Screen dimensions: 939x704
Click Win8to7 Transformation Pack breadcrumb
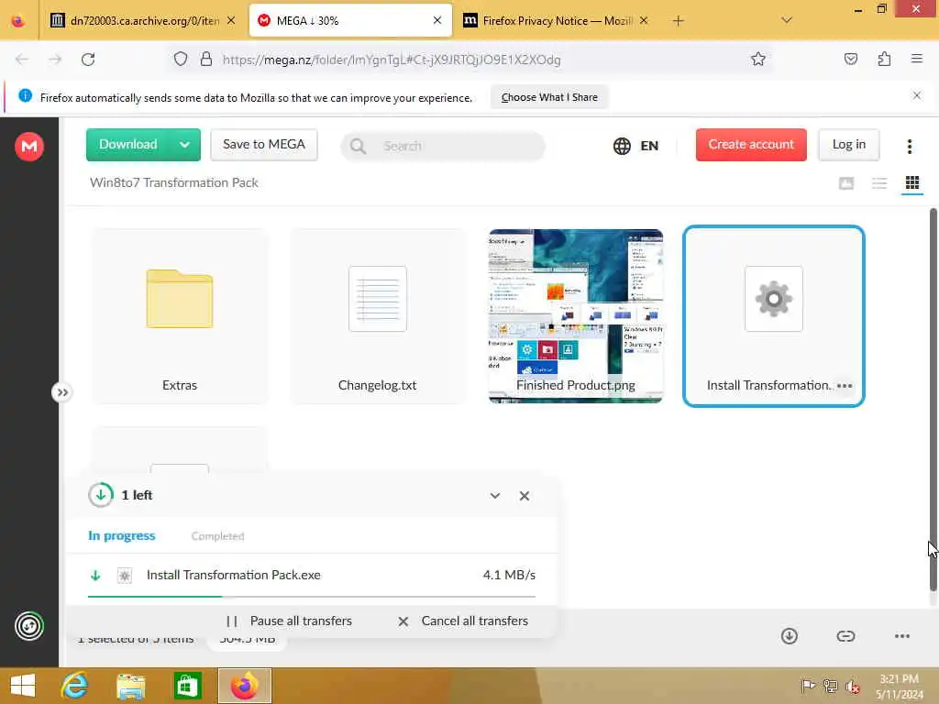(x=173, y=182)
